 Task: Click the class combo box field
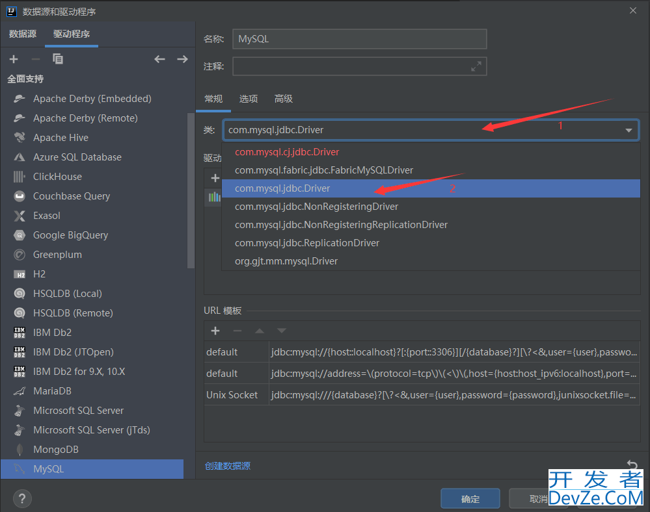point(431,130)
